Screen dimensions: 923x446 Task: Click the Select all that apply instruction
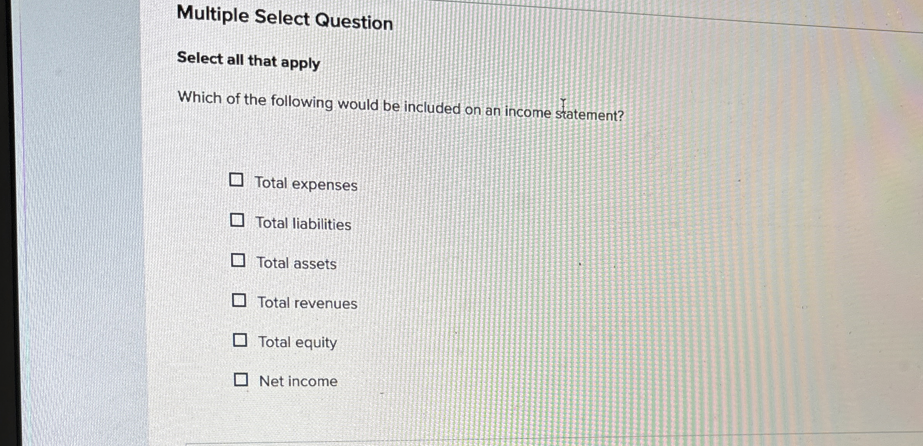pyautogui.click(x=248, y=61)
